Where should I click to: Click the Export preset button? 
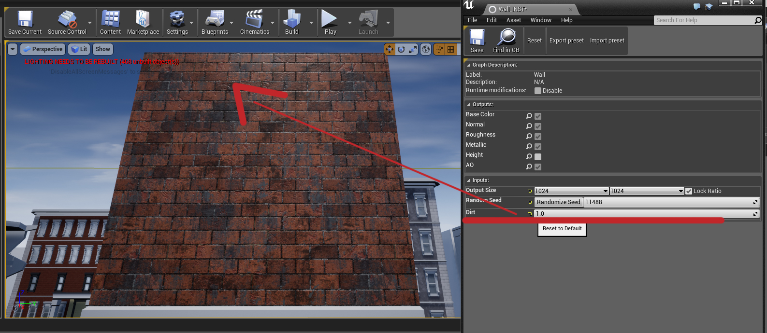[566, 41]
